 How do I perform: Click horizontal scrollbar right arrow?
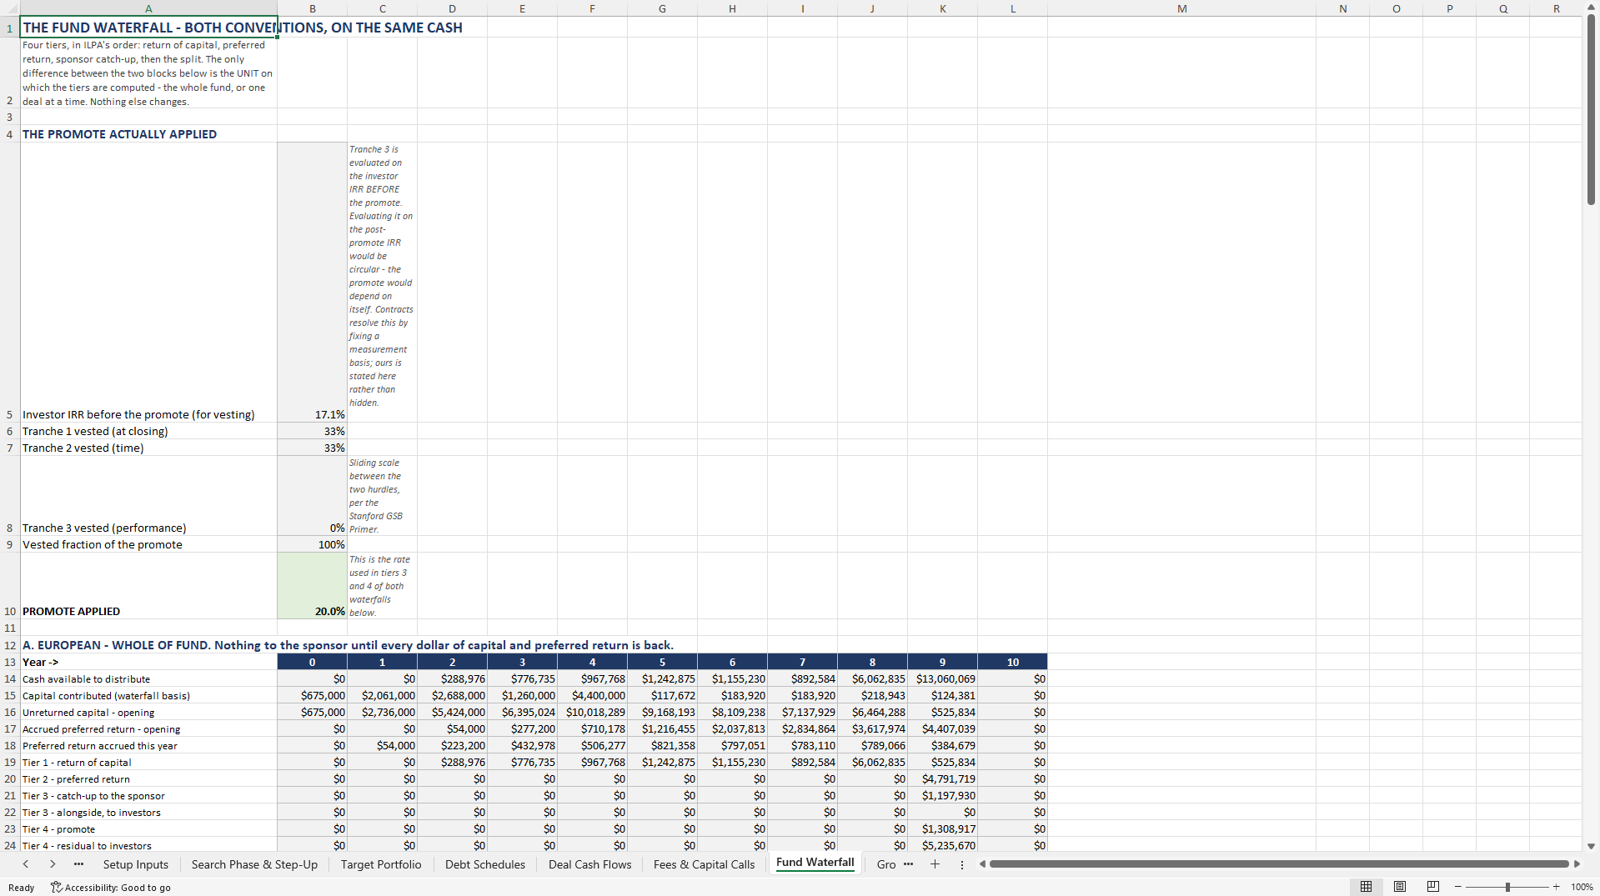tap(1576, 864)
